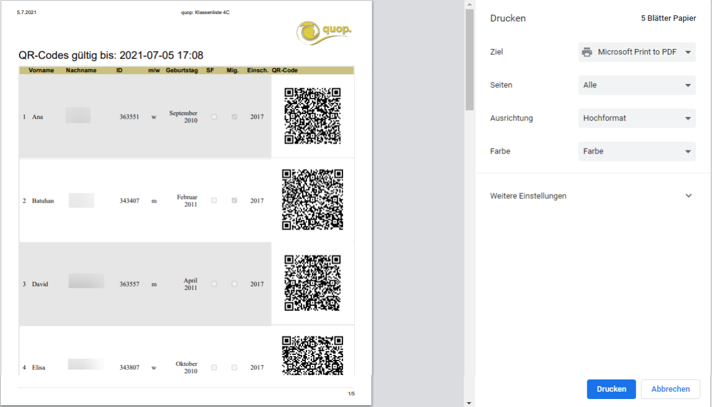This screenshot has height=407, width=712.
Task: Click the quop logo
Action: 323,31
